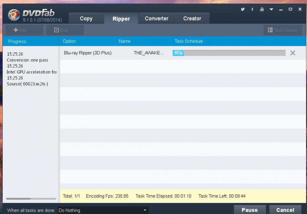Maximize the DVDFab window

(290, 9)
